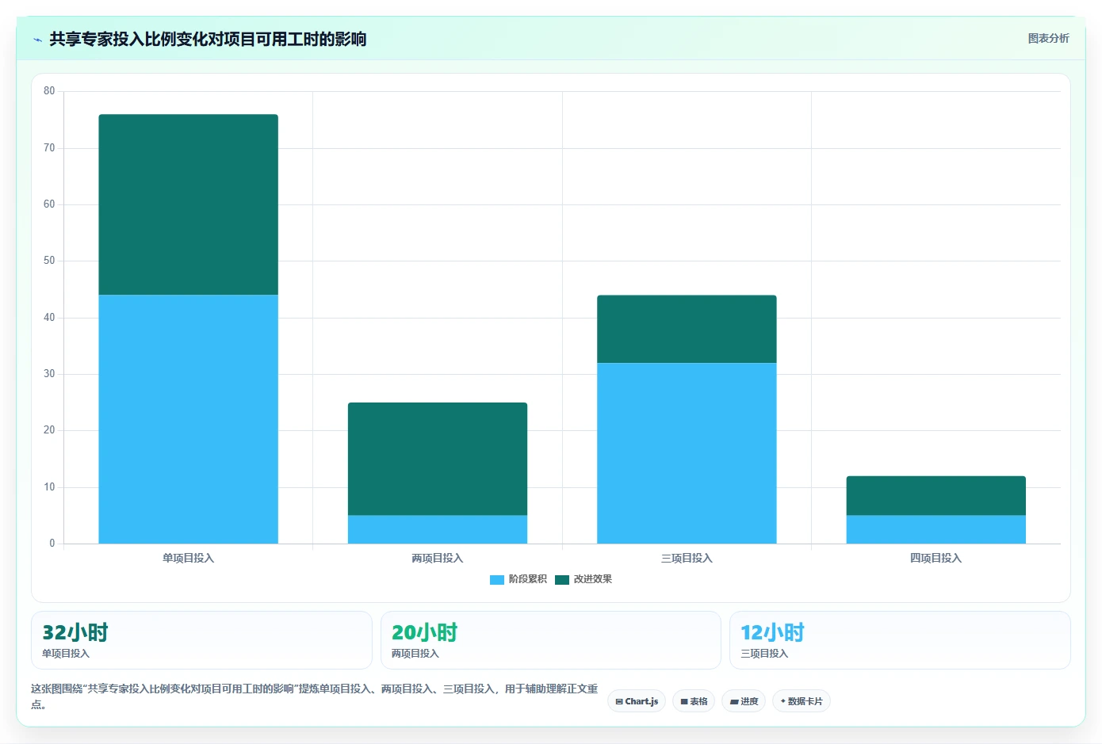The image size is (1102, 744).
Task: Click the dark green segment of 单项目投入 bar
Action: (189, 204)
